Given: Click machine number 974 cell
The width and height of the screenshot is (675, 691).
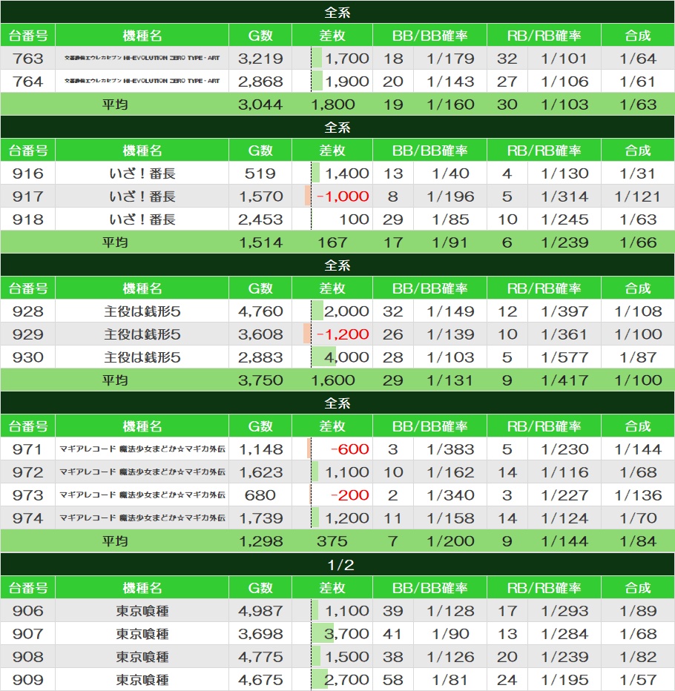Looking at the screenshot, I should tap(27, 518).
